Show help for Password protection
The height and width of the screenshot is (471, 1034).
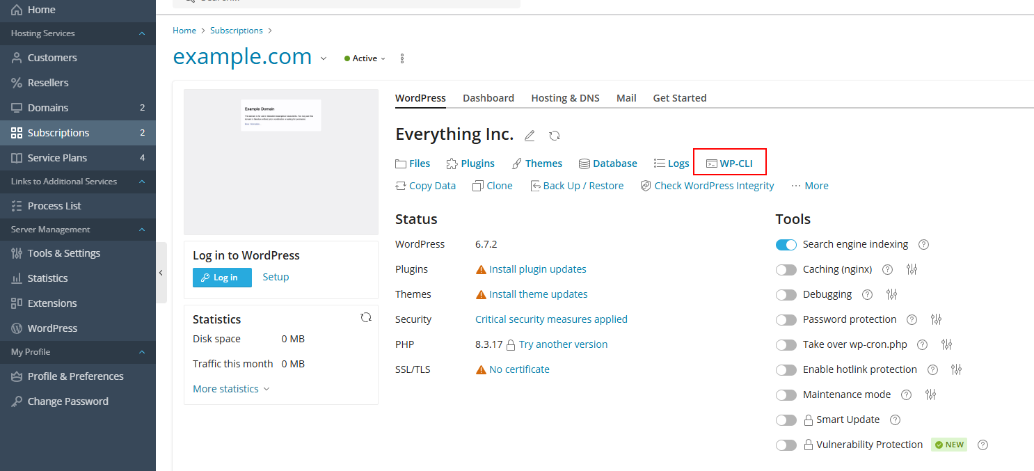coord(912,319)
